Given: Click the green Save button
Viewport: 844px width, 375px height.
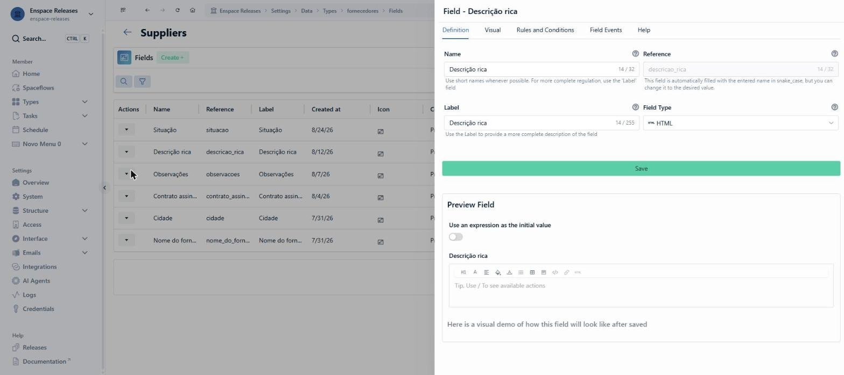Looking at the screenshot, I should tap(641, 169).
